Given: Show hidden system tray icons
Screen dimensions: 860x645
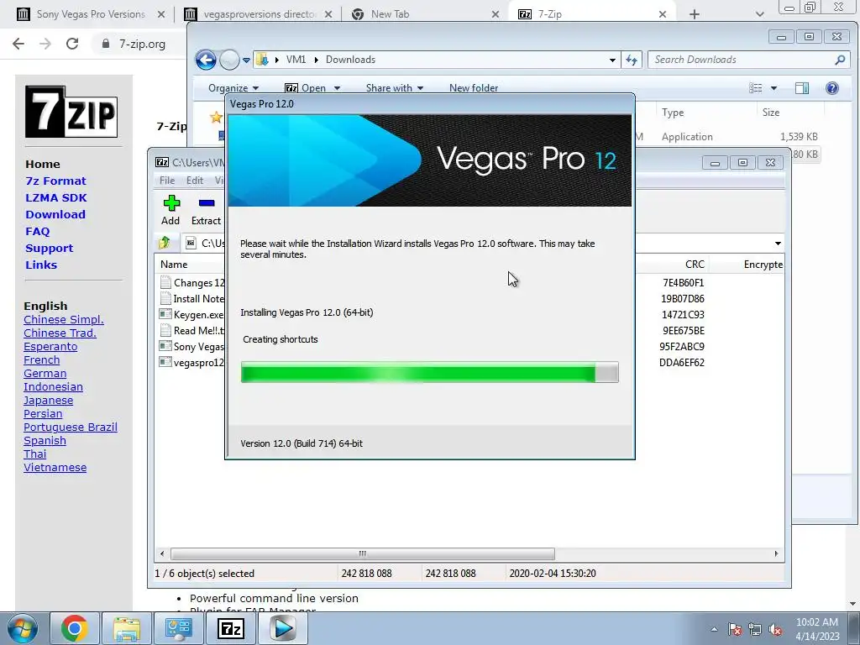Looking at the screenshot, I should (714, 629).
